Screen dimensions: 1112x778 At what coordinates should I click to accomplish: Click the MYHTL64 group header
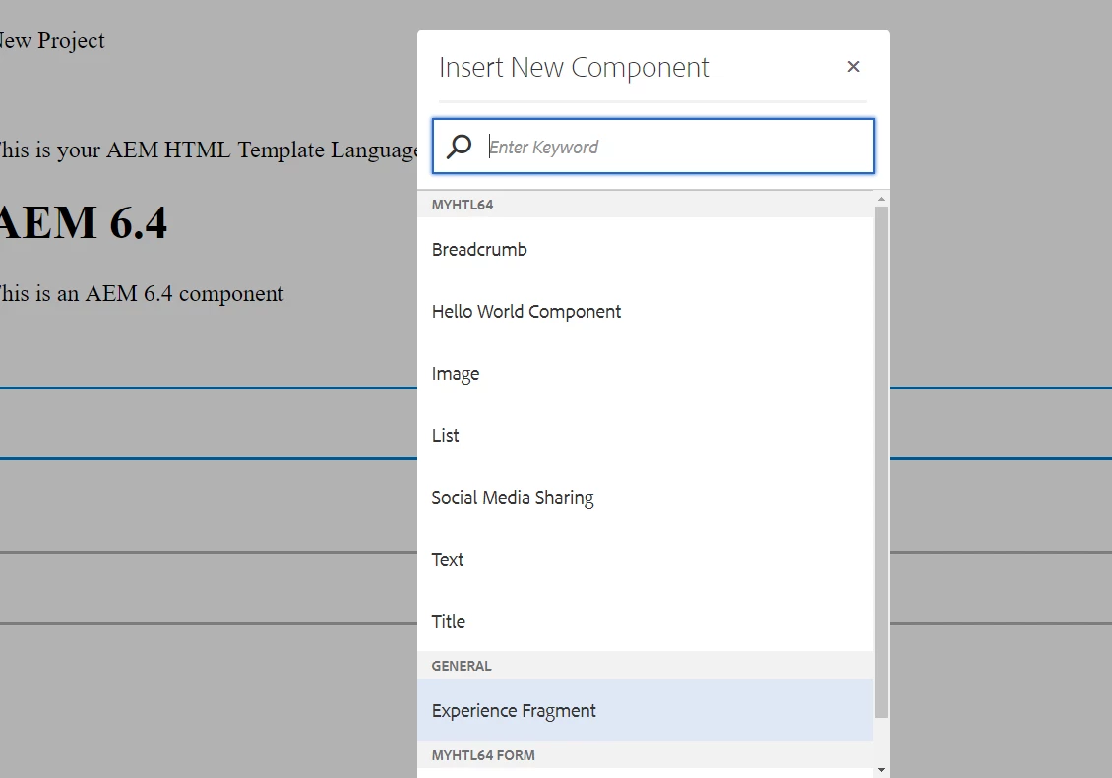[x=645, y=205]
